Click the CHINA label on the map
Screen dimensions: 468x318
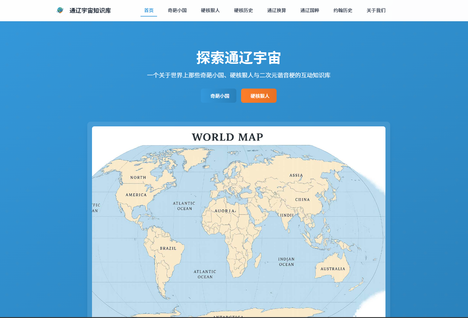pyautogui.click(x=302, y=200)
